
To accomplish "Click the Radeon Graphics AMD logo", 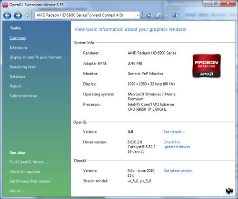I will click(x=207, y=66).
